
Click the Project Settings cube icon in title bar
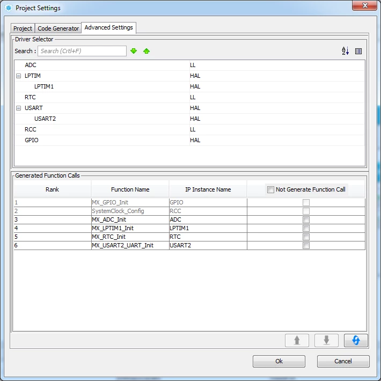click(9, 8)
